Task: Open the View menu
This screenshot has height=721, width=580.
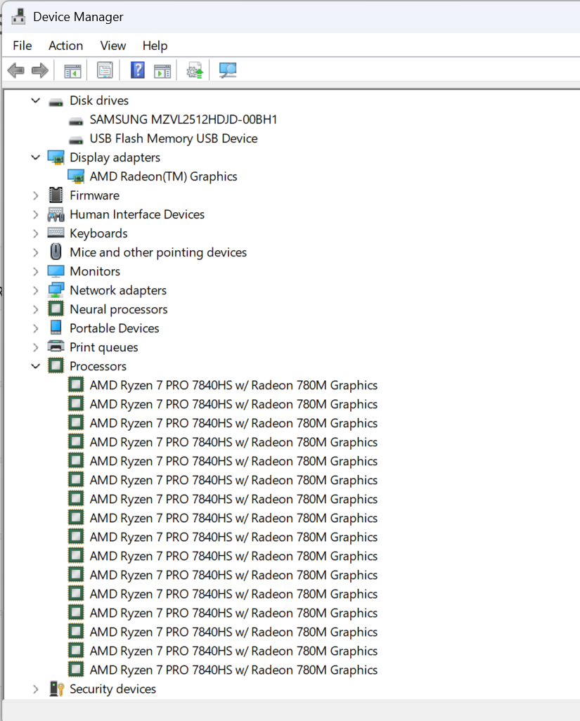Action: tap(112, 46)
